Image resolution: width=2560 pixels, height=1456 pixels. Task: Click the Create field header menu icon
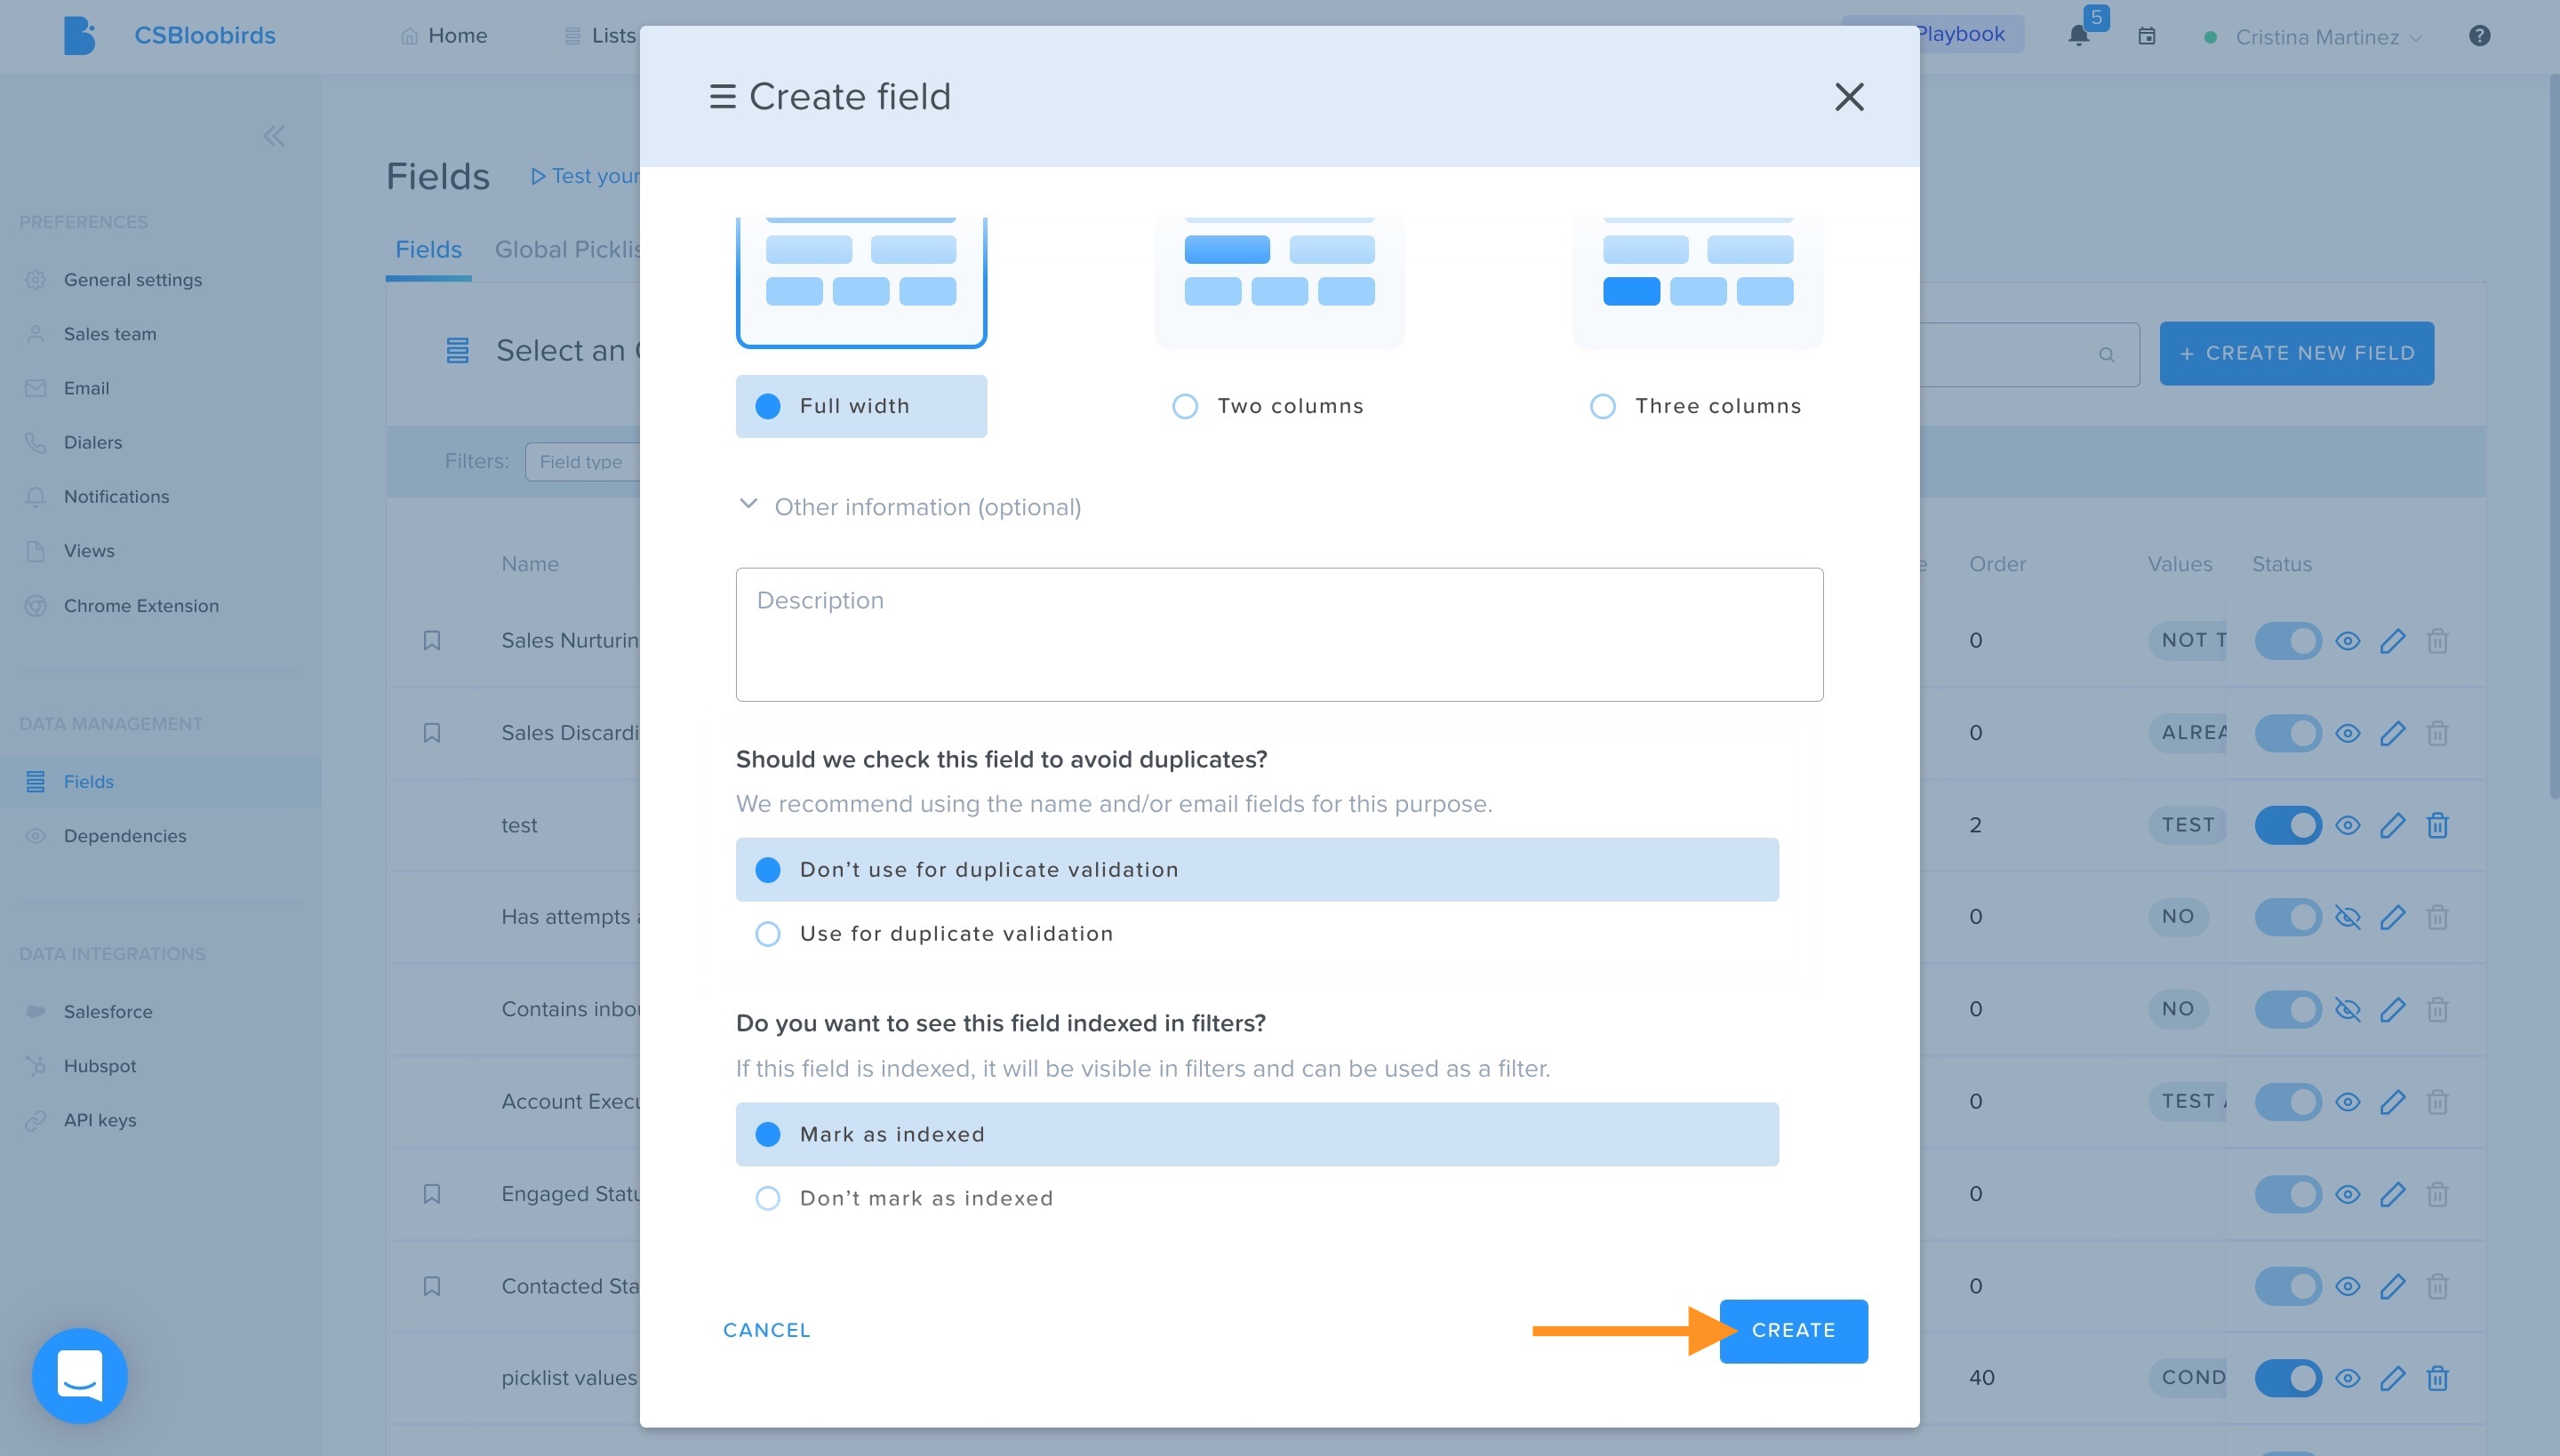coord(723,97)
